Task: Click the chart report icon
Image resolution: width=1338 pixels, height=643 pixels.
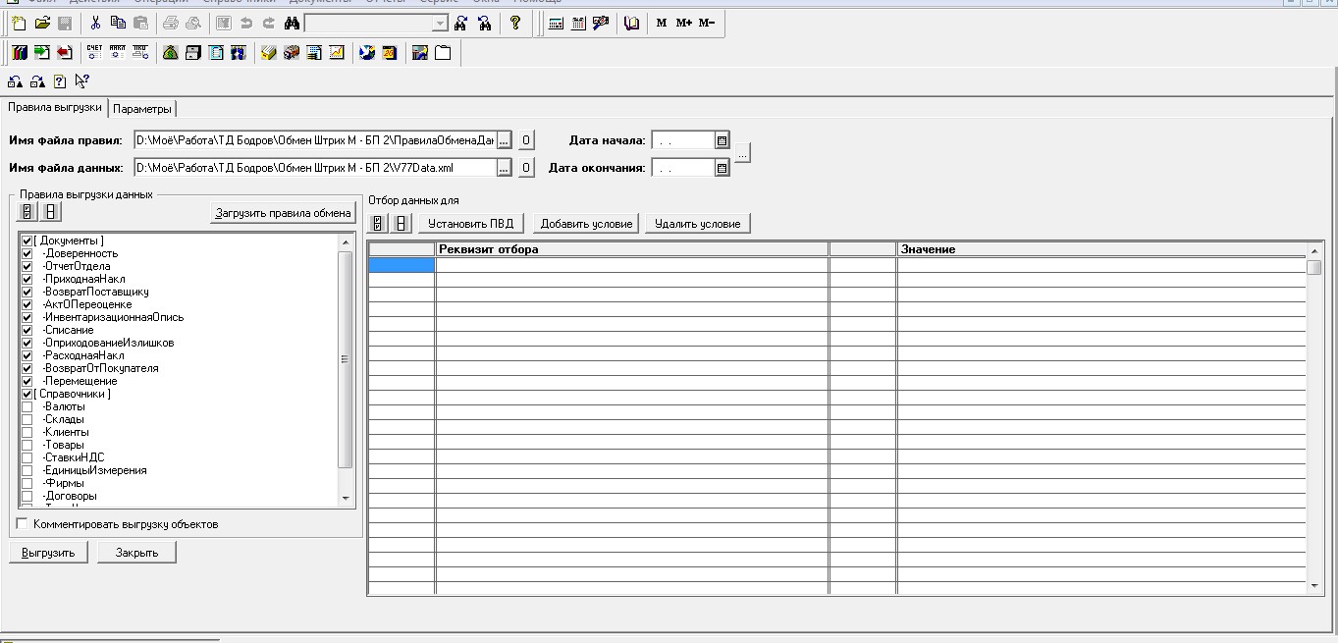Action: (x=337, y=53)
